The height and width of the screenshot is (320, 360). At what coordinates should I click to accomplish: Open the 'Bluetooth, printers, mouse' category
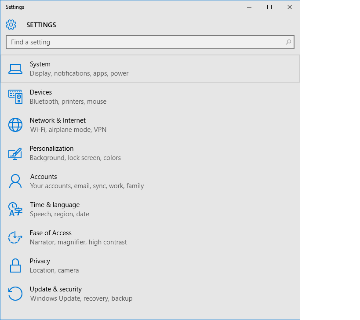click(x=68, y=102)
